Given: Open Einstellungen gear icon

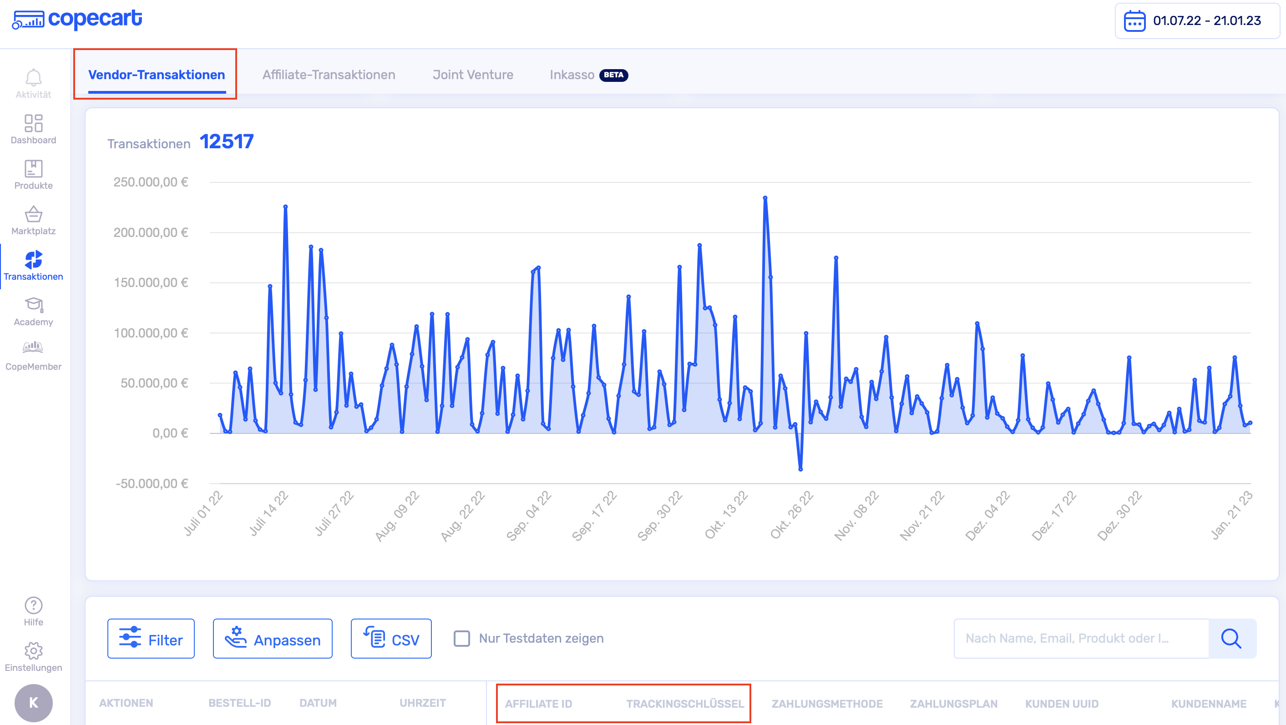Looking at the screenshot, I should (33, 651).
